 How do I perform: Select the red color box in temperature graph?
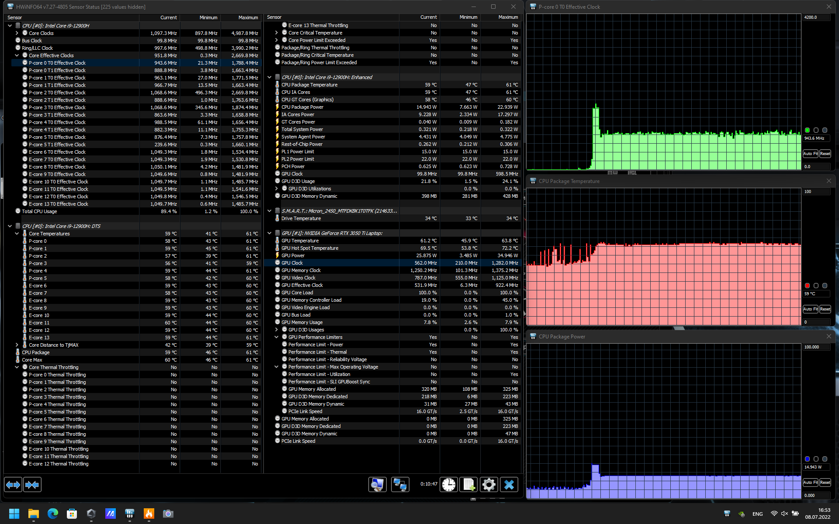point(807,286)
